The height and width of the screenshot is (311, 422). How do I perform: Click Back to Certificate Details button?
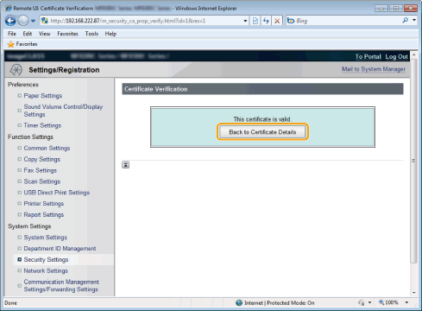[262, 132]
